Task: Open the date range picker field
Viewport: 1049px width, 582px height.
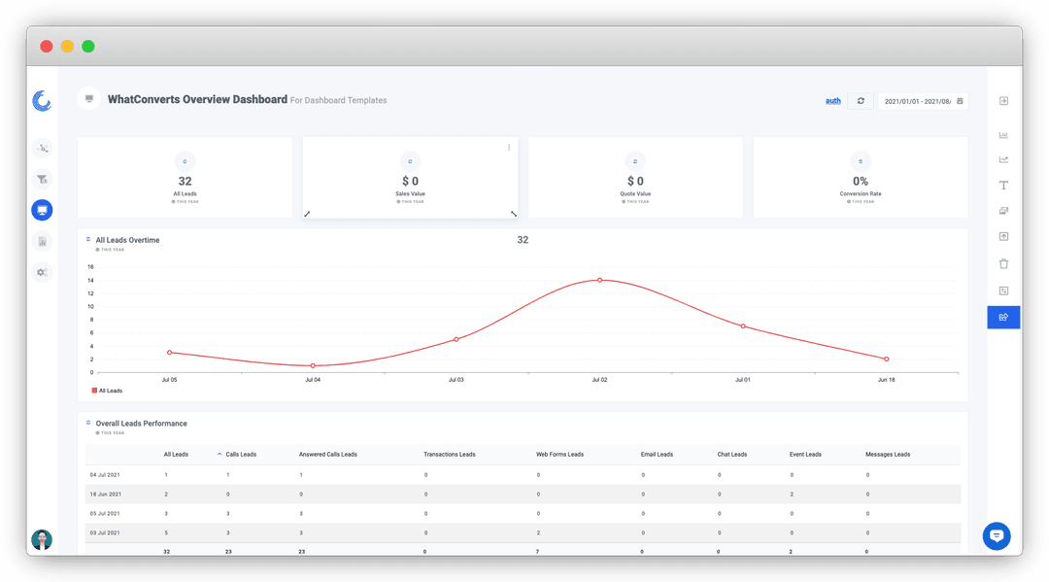Action: click(923, 101)
